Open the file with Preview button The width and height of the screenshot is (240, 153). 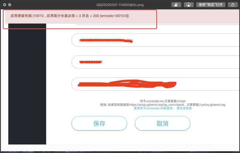pyautogui.click(x=211, y=5)
